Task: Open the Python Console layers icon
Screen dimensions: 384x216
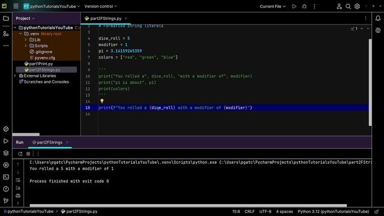Action: click(x=6, y=153)
